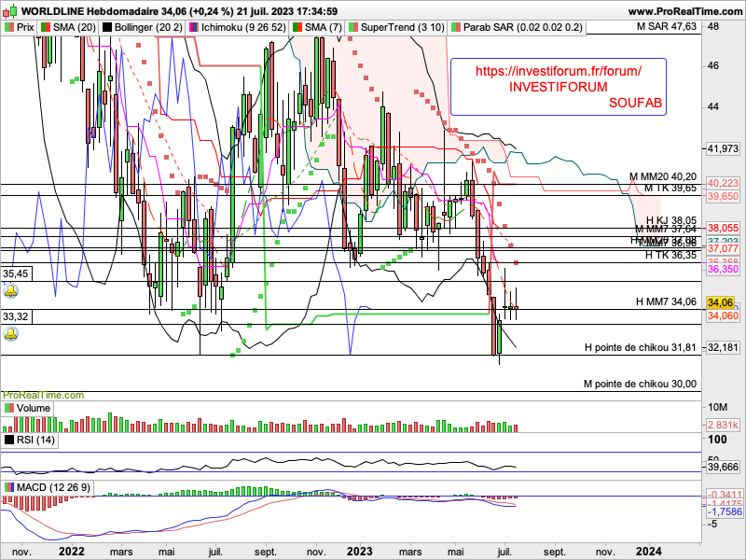
Task: Click the 32,181 price axis tag
Action: tap(723, 347)
